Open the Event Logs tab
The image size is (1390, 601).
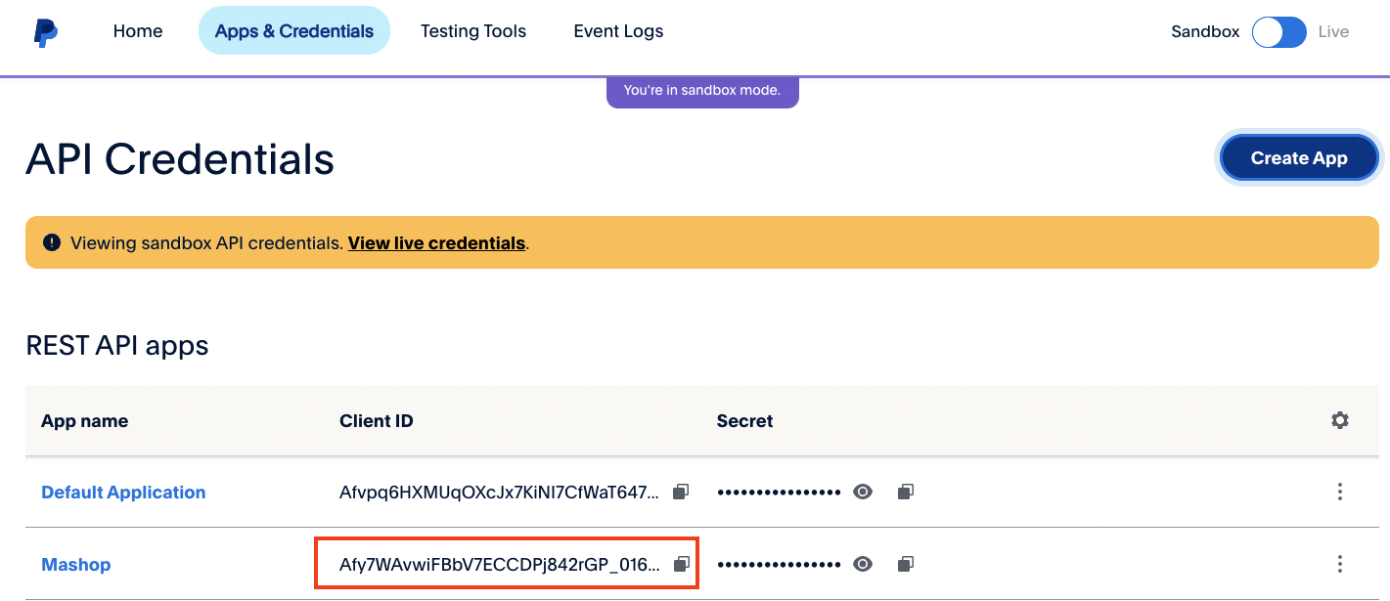click(618, 31)
